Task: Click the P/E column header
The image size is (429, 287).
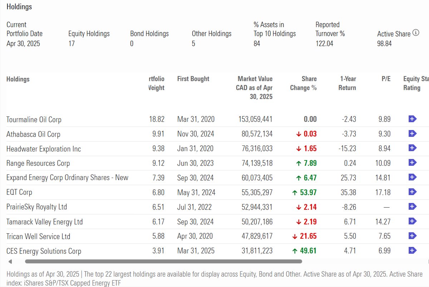Action: tap(386, 79)
